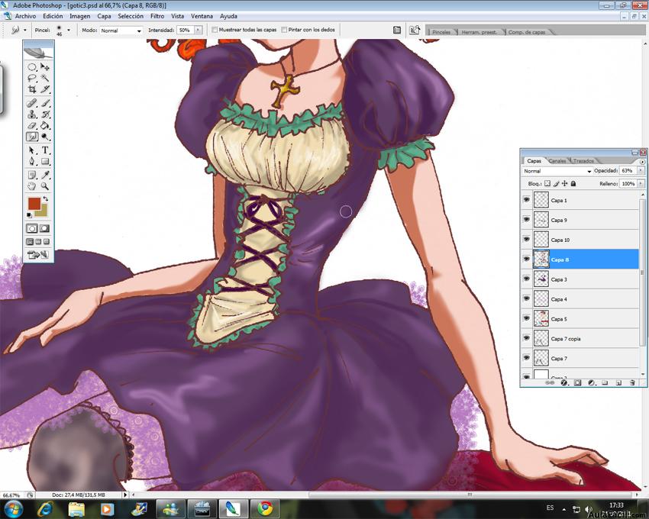649x519 pixels.
Task: Select the Move tool
Action: pos(45,66)
